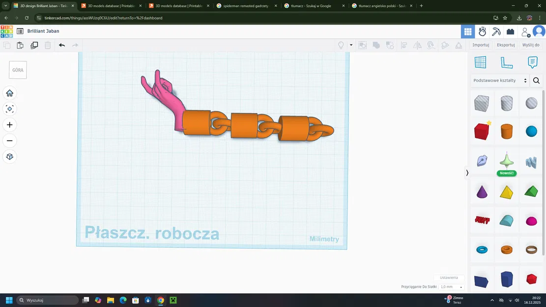
Task: Click the Tinkercad logo
Action: pos(6,31)
